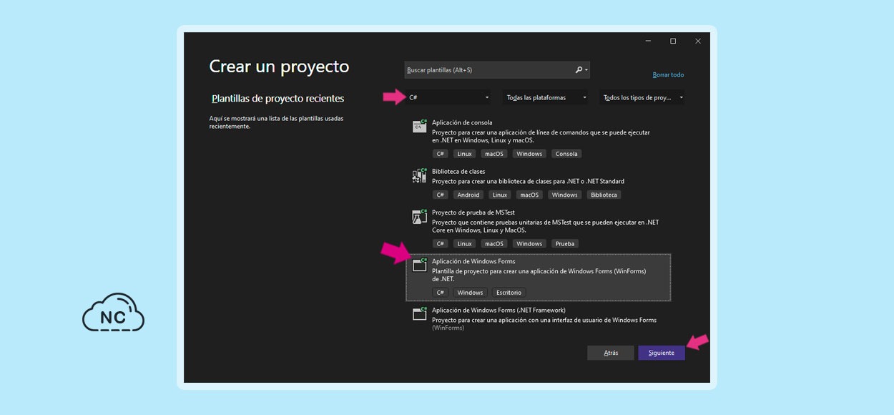The height and width of the screenshot is (415, 894).
Task: Click the Windows Forms (.NET Framework) template icon
Action: pos(420,314)
